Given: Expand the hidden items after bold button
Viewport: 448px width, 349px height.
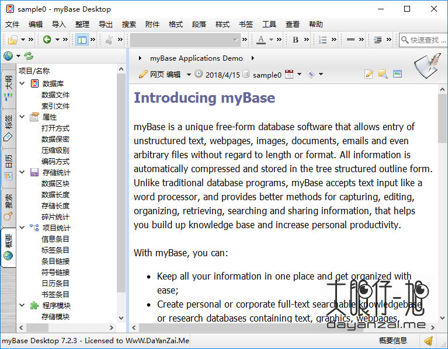Looking at the screenshot, I should (306, 40).
